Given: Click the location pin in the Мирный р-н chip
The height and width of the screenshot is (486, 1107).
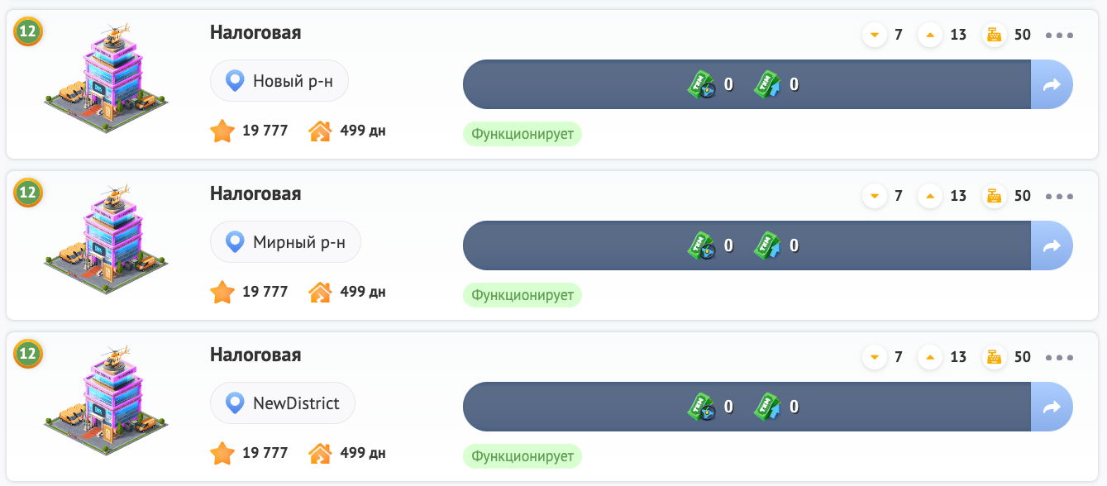Looking at the screenshot, I should 236,242.
